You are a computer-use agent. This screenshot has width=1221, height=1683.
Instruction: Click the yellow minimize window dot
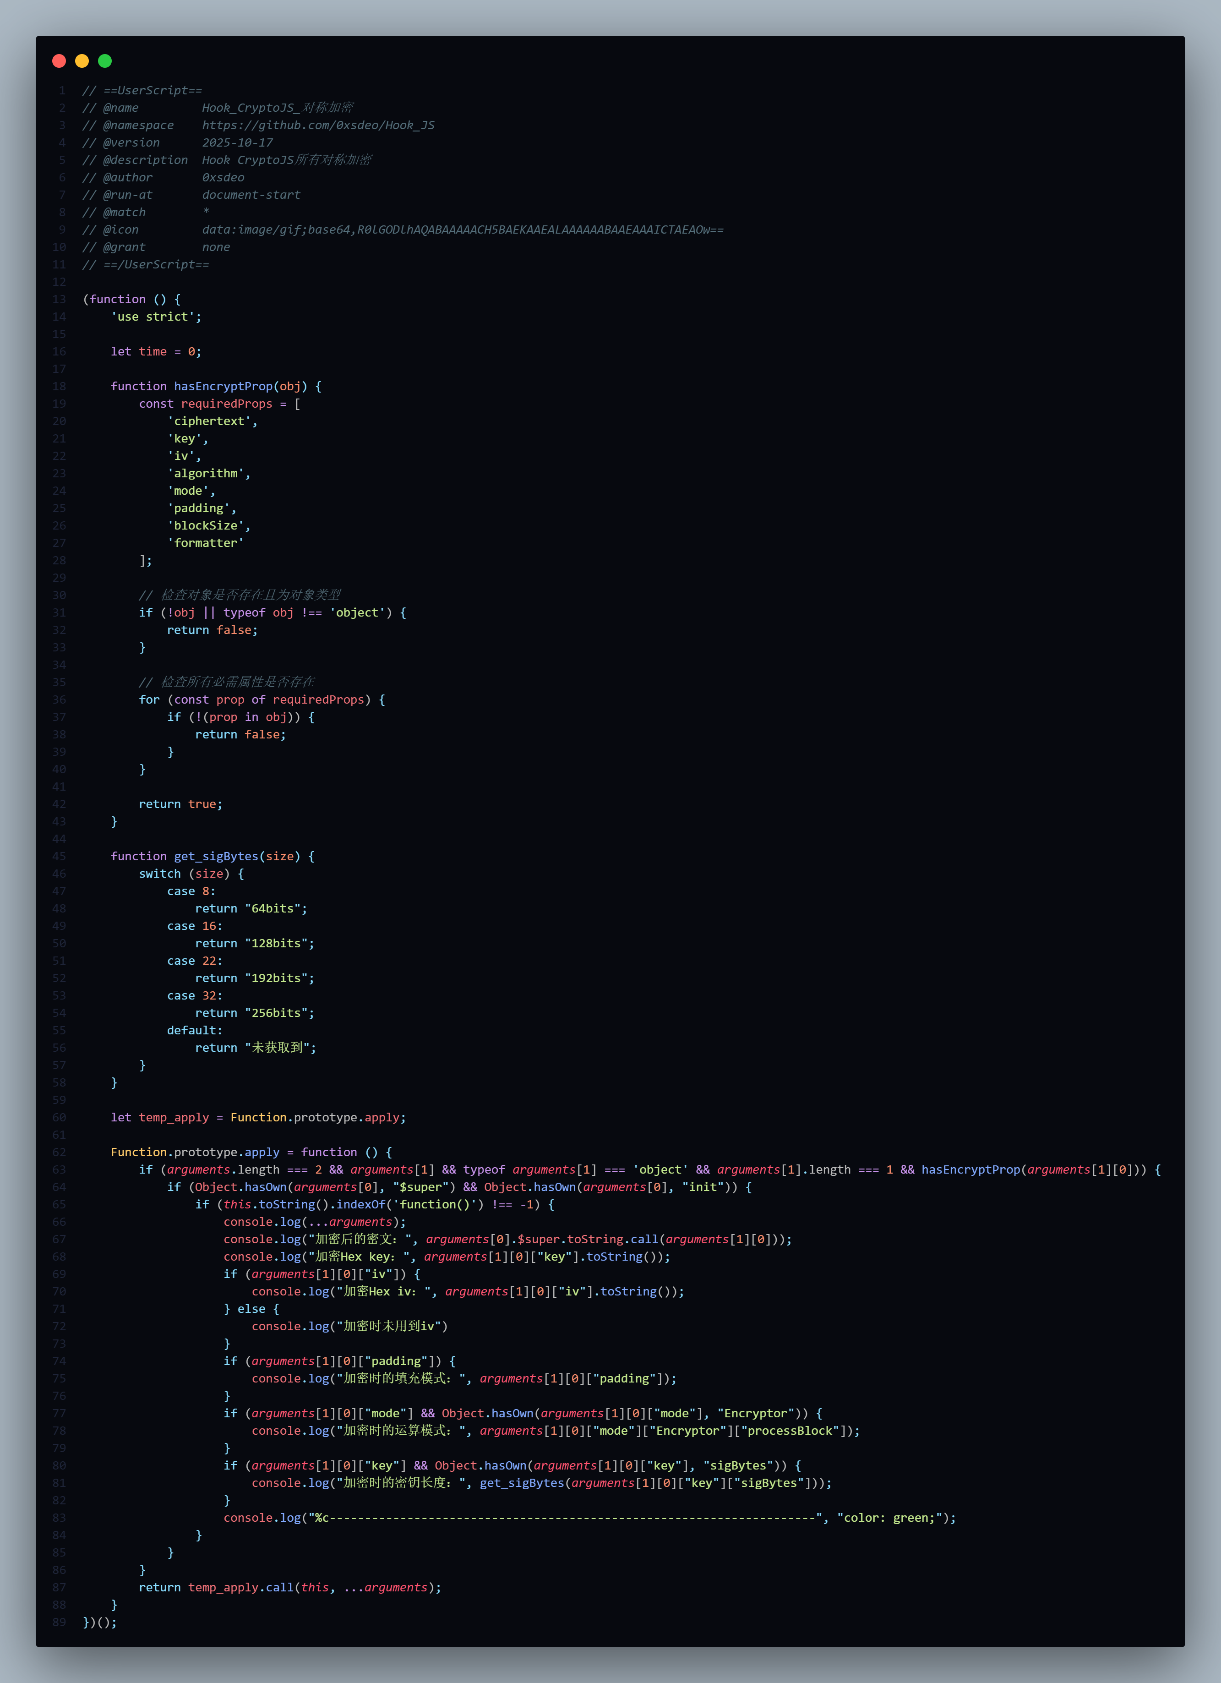(82, 61)
